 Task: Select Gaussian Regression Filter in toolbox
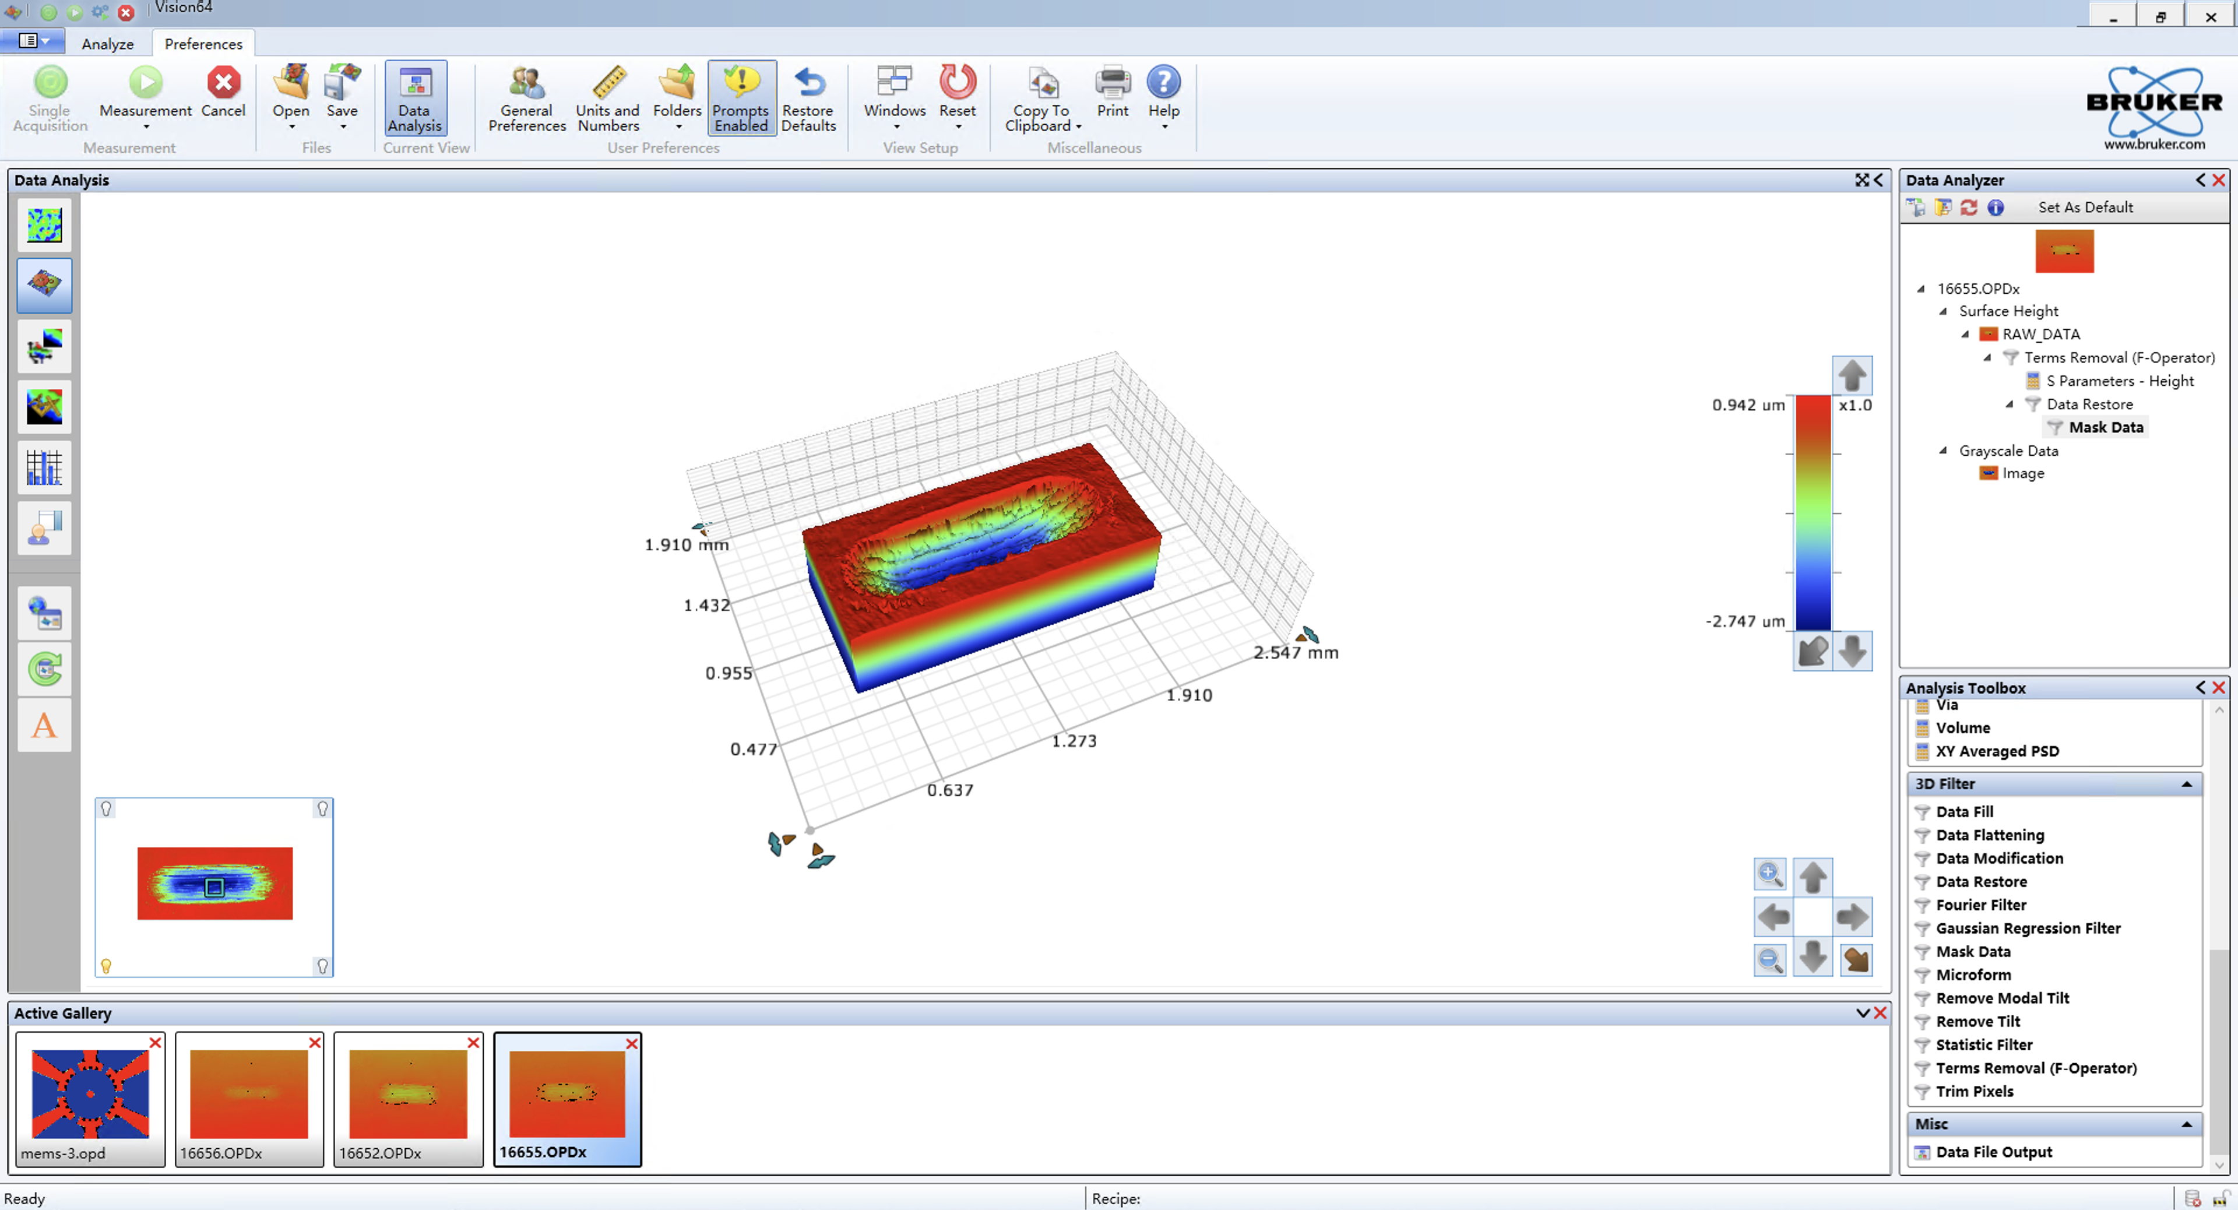[2028, 928]
